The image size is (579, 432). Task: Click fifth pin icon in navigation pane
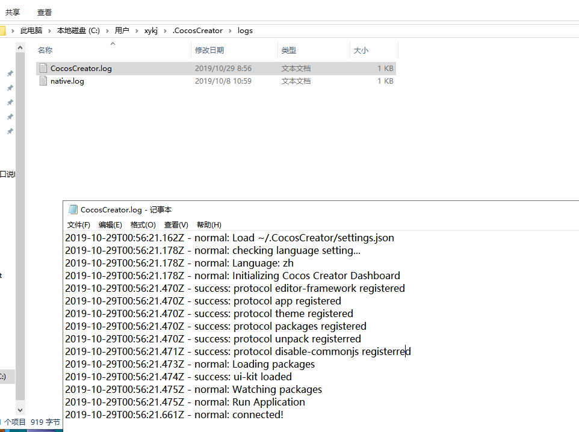click(10, 131)
